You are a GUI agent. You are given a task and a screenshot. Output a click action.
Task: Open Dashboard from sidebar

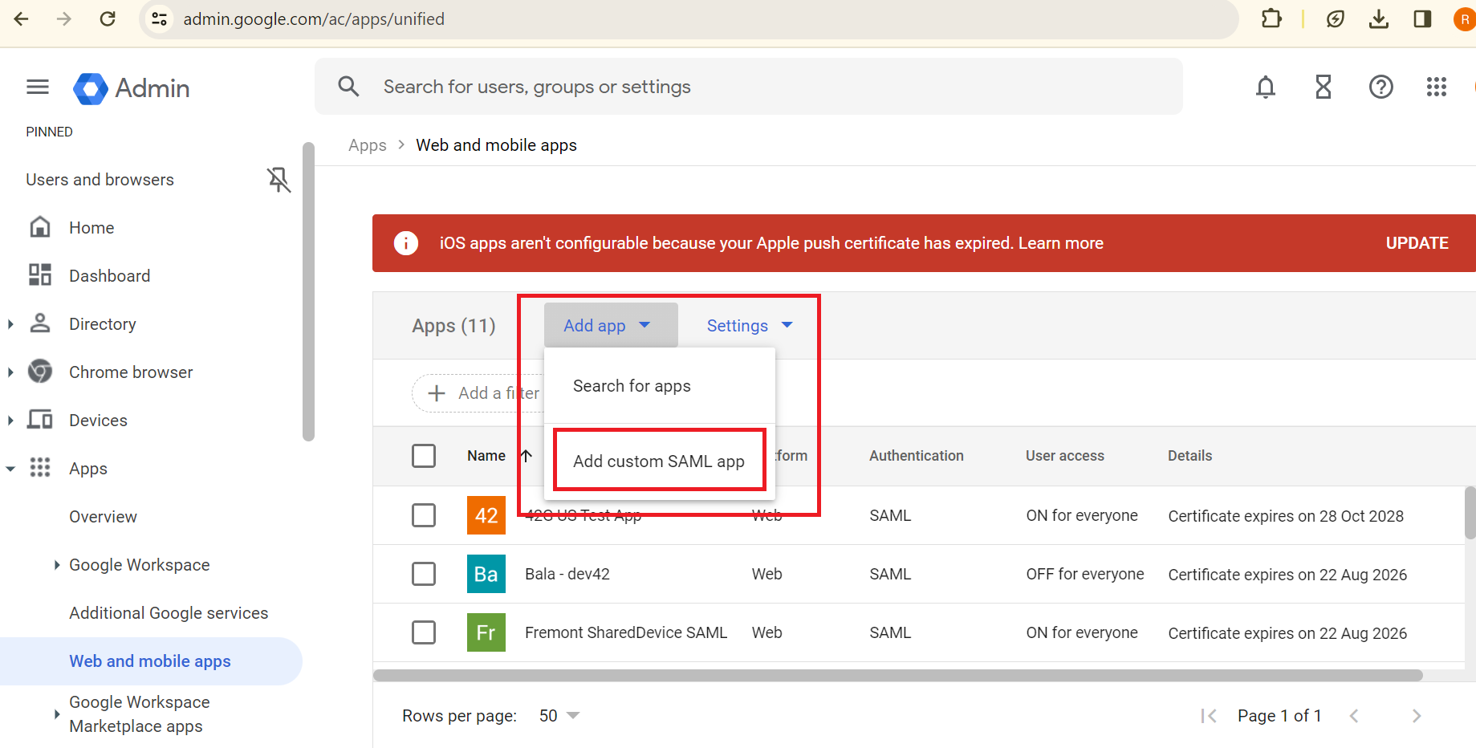pyautogui.click(x=109, y=276)
